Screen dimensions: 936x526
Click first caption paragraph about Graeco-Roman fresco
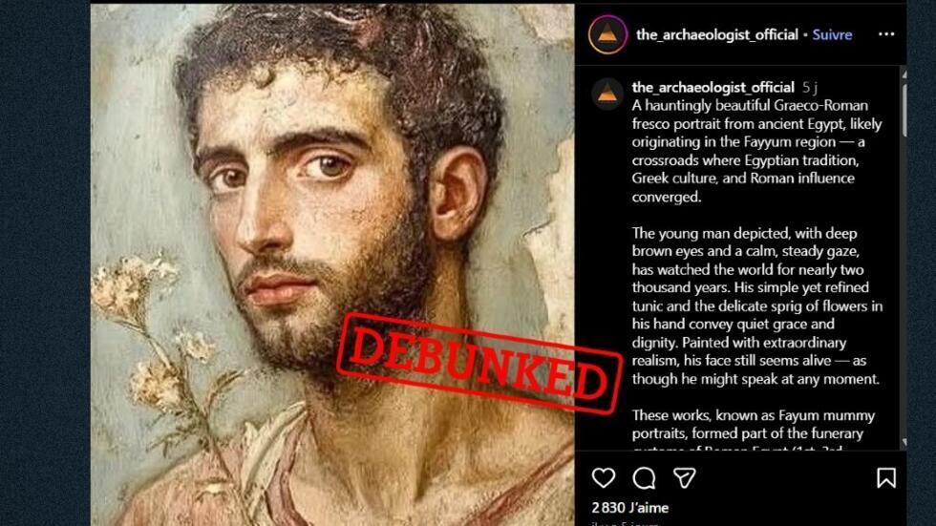point(756,151)
